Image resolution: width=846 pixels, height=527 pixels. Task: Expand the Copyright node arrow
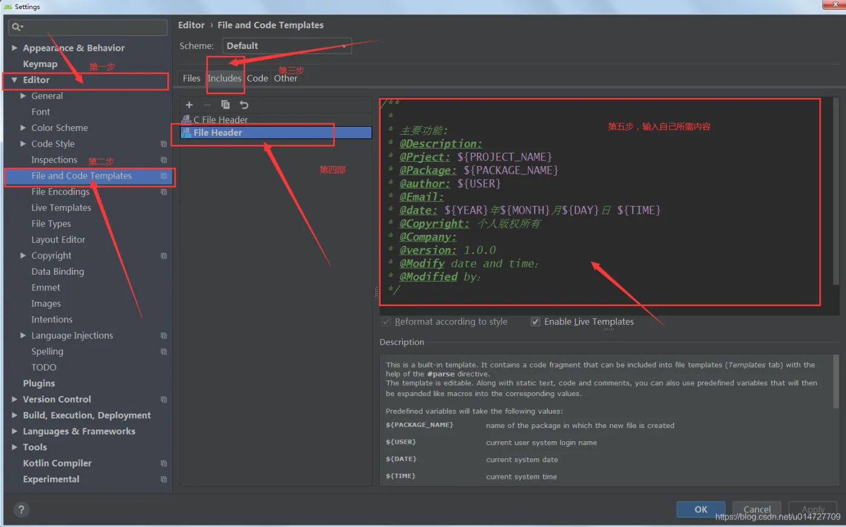pyautogui.click(x=23, y=256)
